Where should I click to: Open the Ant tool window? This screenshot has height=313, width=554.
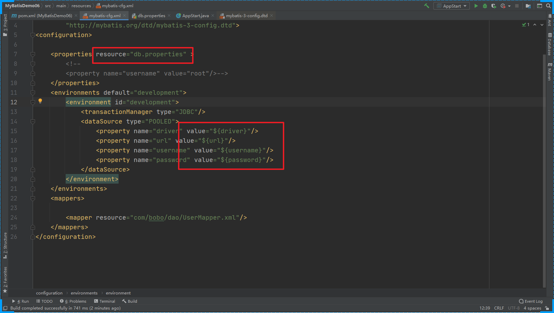tap(550, 20)
